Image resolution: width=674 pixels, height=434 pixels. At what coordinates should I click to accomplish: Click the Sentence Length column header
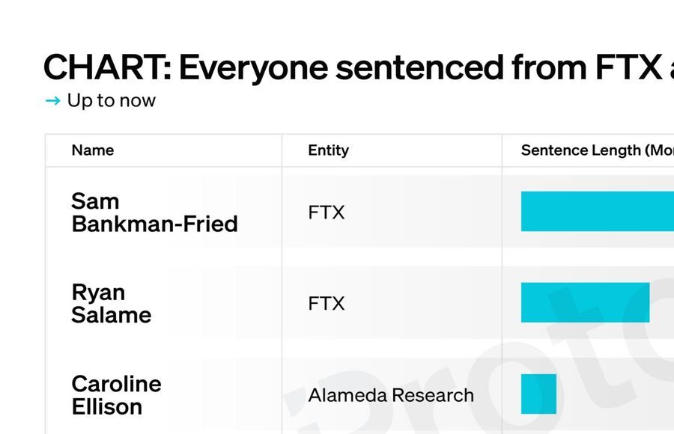597,150
